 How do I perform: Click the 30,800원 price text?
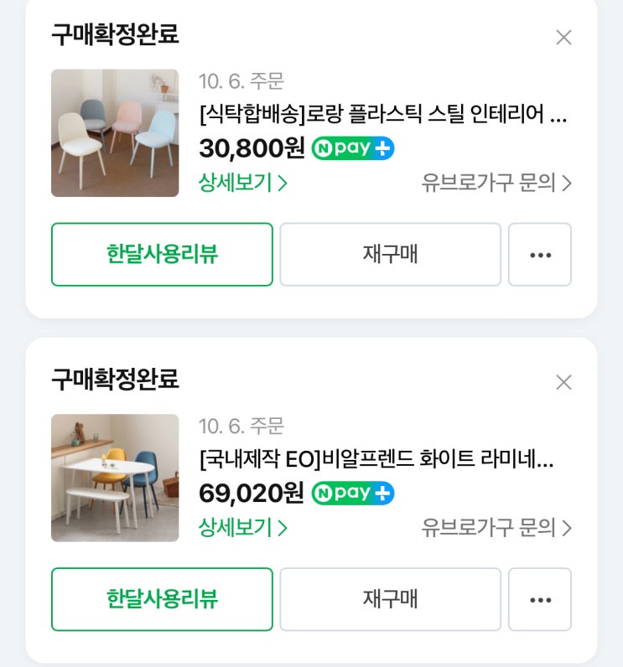pos(252,149)
